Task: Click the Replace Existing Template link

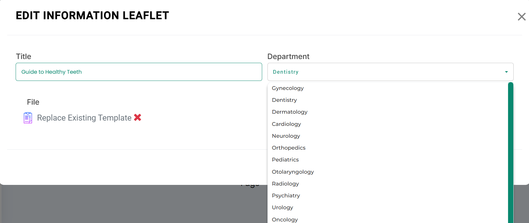Action: tap(84, 118)
